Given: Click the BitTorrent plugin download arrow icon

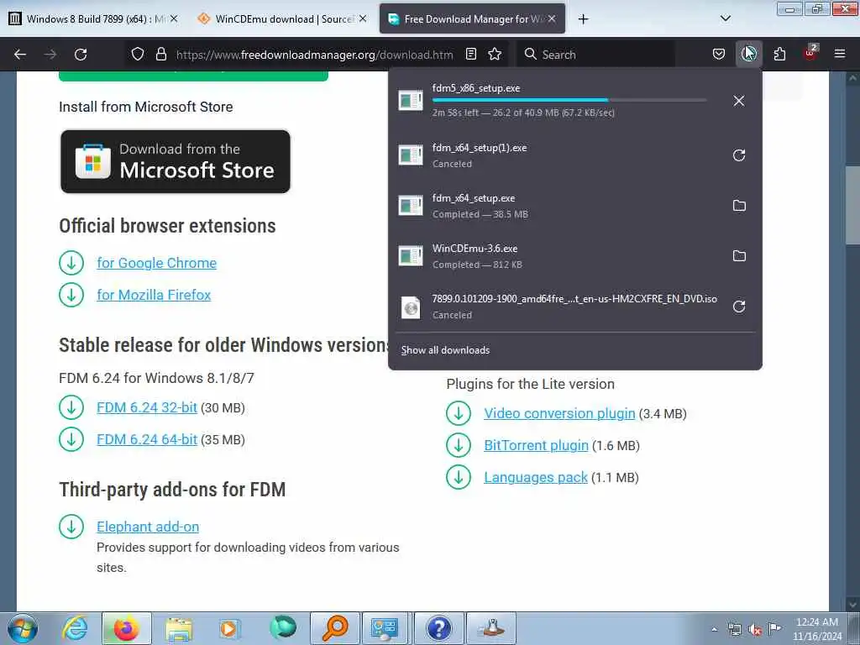Looking at the screenshot, I should coord(459,445).
